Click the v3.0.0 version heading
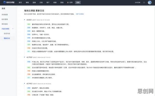 click(29, 20)
